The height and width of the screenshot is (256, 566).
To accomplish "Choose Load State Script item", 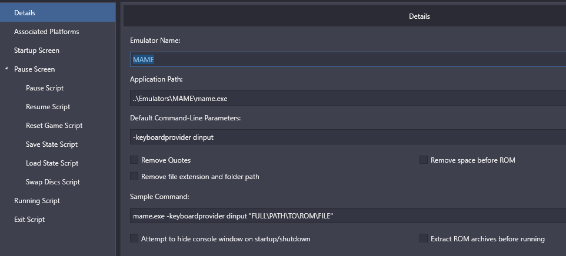I will 52,163.
